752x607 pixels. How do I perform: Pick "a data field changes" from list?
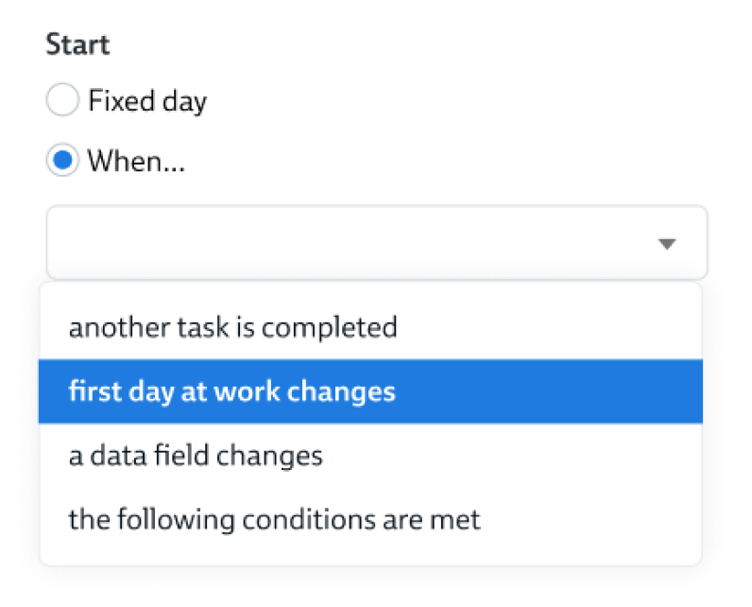coord(196,456)
